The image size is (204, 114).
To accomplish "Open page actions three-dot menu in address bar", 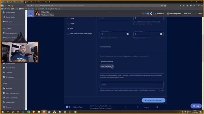I will click(162, 6).
